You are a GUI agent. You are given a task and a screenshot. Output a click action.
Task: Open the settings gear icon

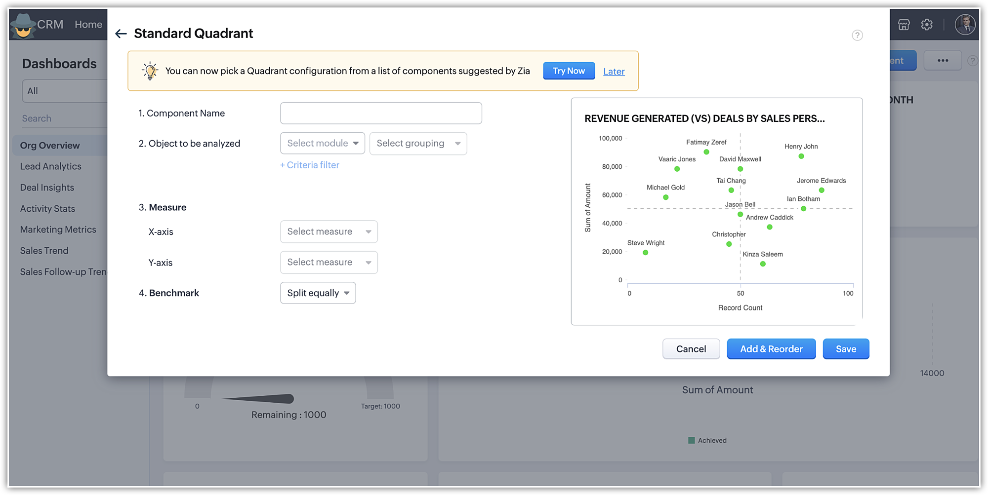tap(927, 25)
